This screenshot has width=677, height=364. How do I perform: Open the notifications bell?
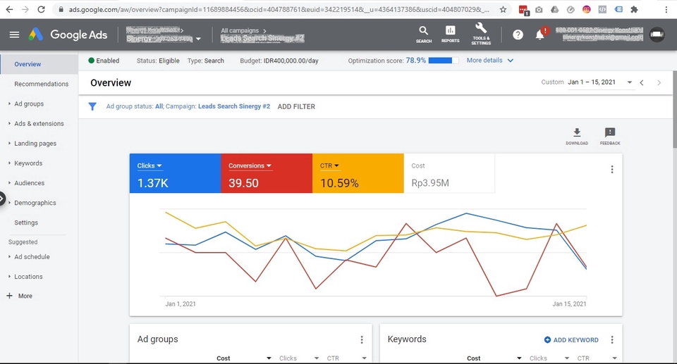tap(539, 34)
